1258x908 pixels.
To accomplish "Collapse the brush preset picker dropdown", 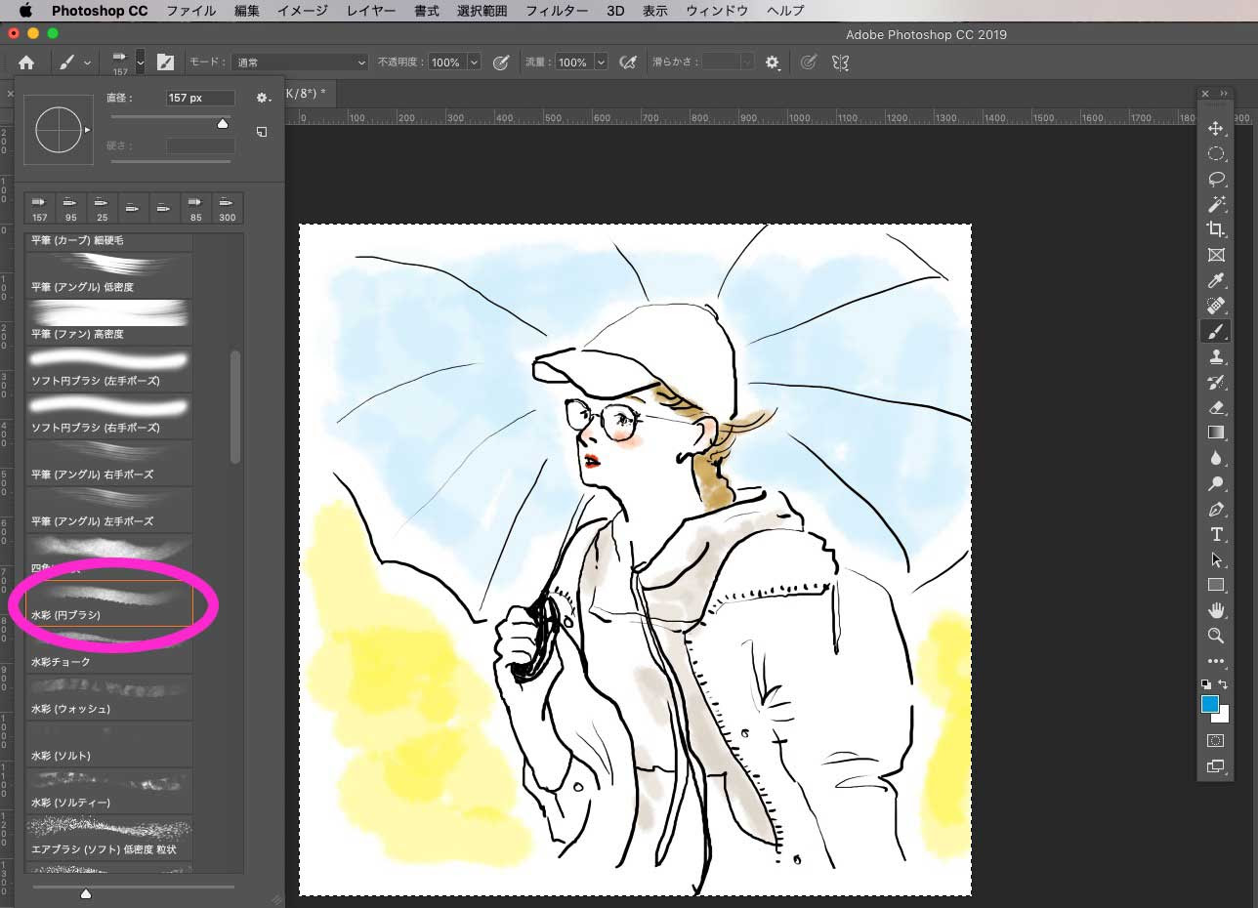I will tap(141, 62).
